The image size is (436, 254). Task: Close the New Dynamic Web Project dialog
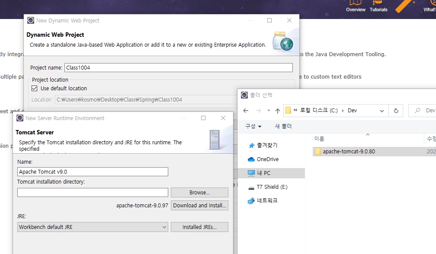click(289, 20)
